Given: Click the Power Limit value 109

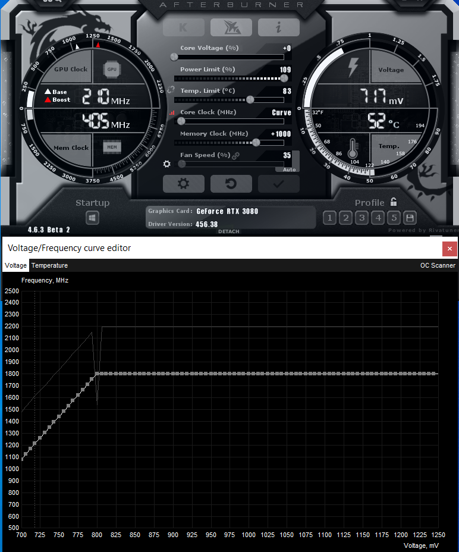Looking at the screenshot, I should 285,70.
